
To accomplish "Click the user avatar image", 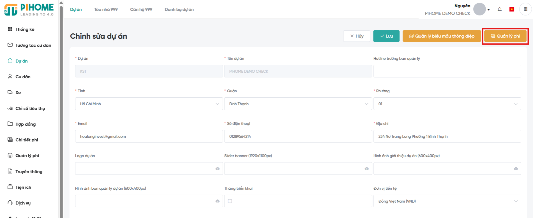I will click(479, 9).
